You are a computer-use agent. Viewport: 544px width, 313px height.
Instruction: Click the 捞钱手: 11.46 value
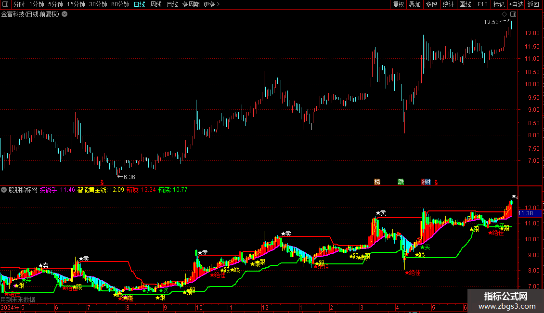57,190
